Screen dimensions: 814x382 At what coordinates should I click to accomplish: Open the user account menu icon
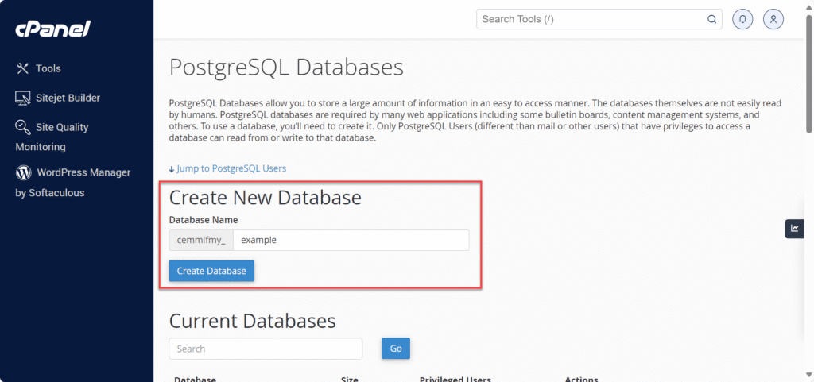click(773, 19)
